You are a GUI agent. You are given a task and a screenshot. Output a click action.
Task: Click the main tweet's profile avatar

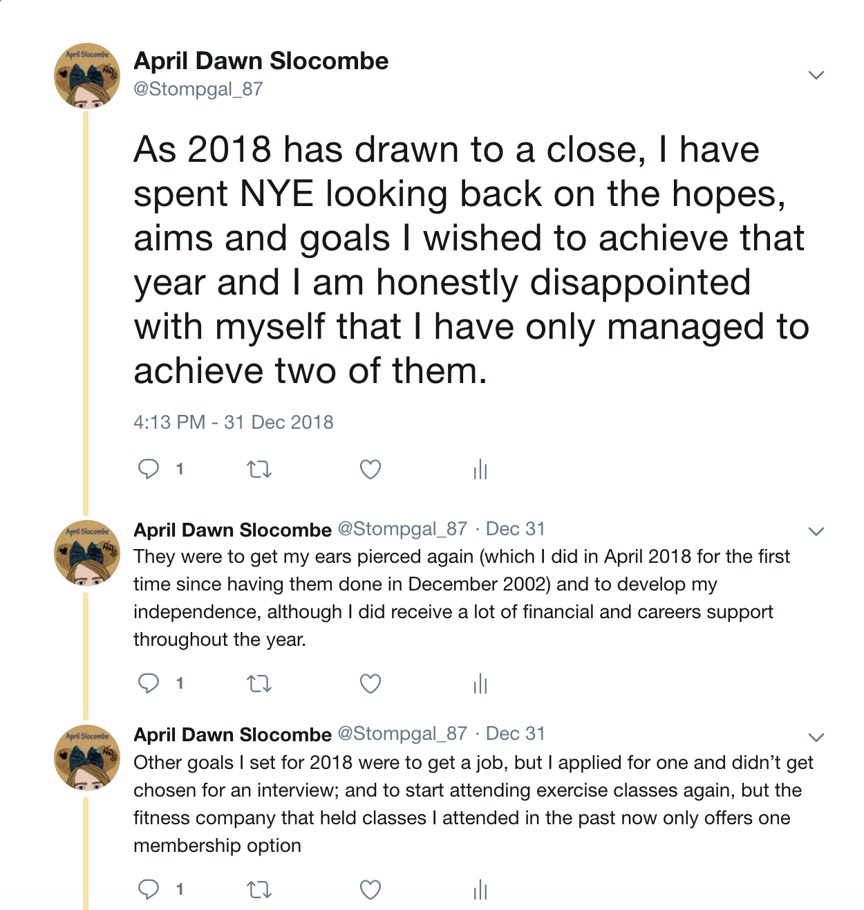click(87, 76)
